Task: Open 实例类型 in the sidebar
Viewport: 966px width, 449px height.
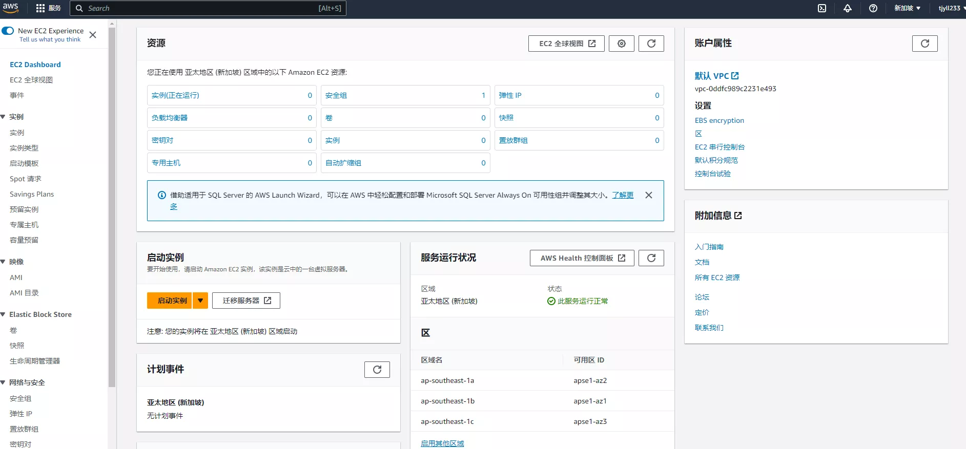Action: [x=24, y=148]
